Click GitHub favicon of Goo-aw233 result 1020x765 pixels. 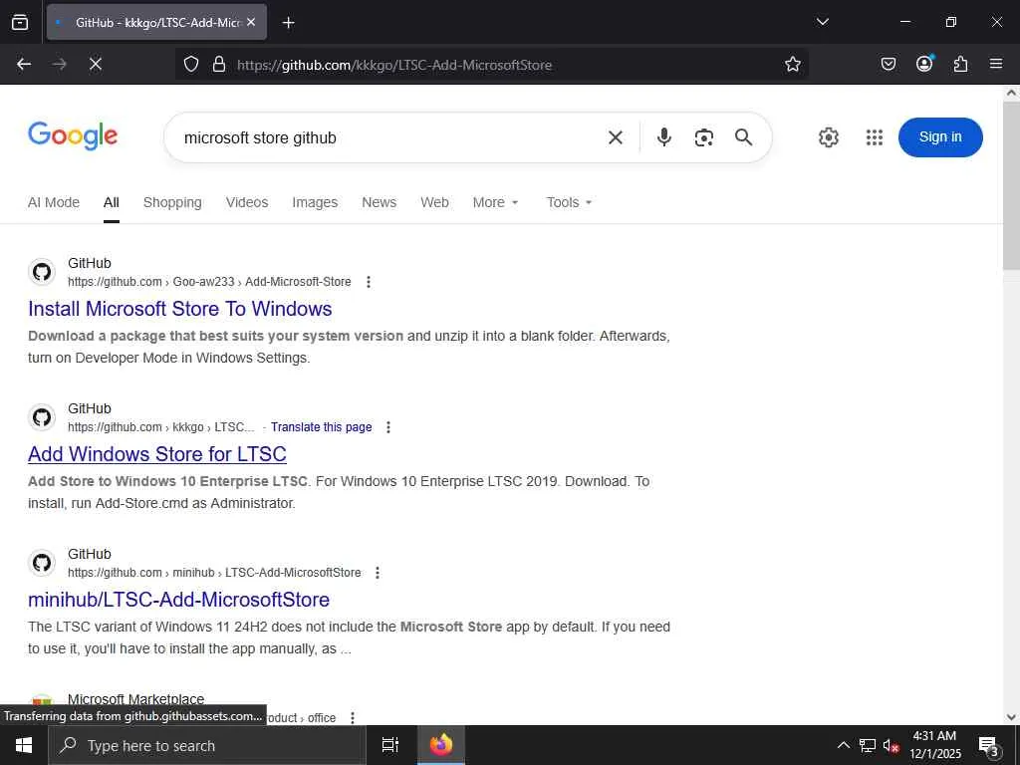(x=42, y=272)
